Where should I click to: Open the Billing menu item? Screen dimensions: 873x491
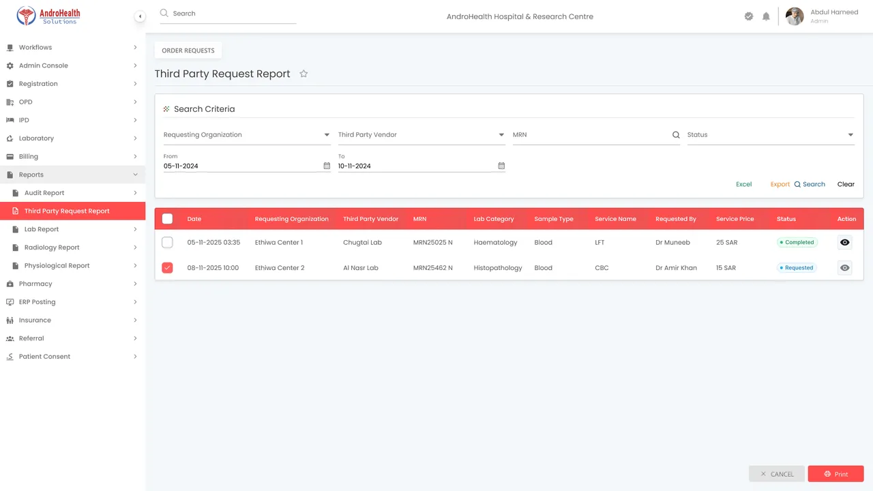coord(72,157)
